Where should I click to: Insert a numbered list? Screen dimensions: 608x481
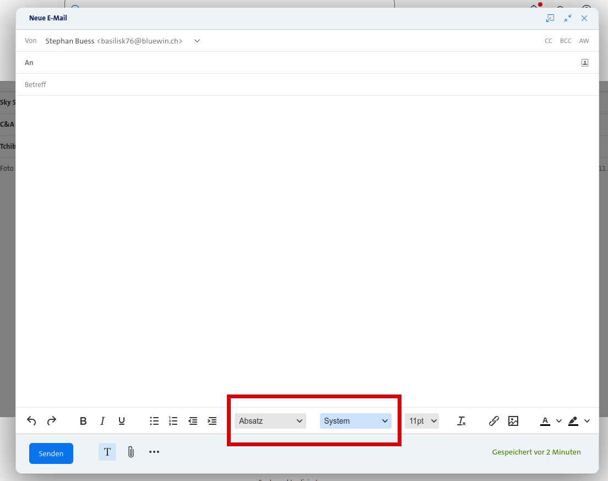tap(173, 421)
